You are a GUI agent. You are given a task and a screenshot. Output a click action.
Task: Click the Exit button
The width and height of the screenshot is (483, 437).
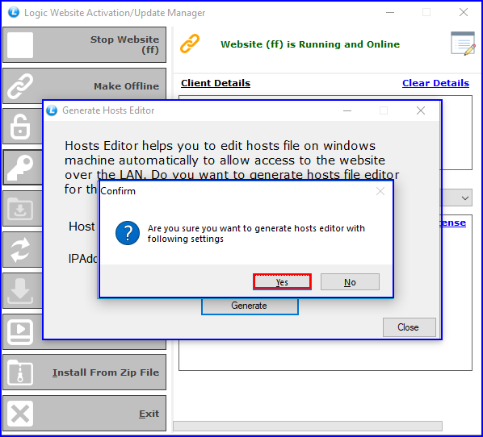84,414
